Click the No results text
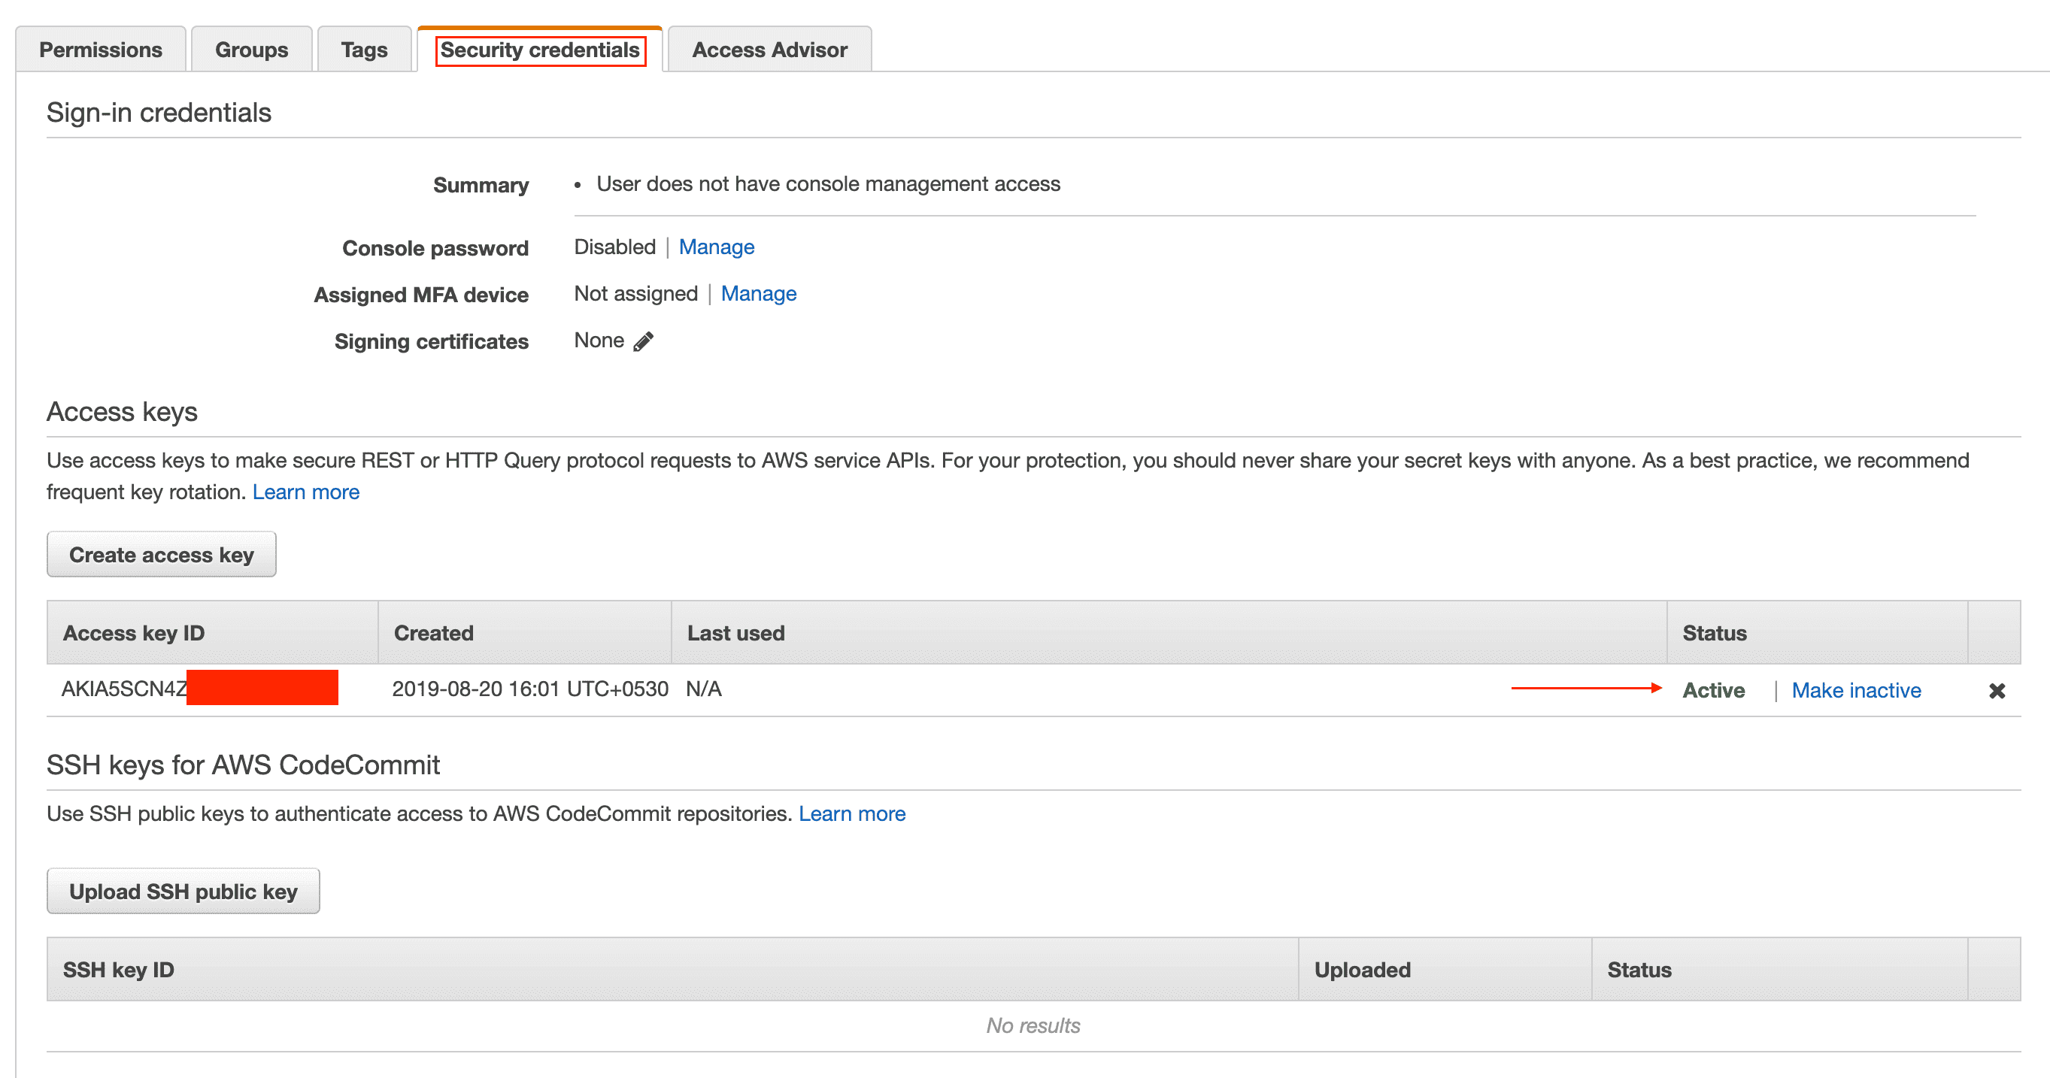Screen dimensions: 2050x1078 coord(1033,1025)
